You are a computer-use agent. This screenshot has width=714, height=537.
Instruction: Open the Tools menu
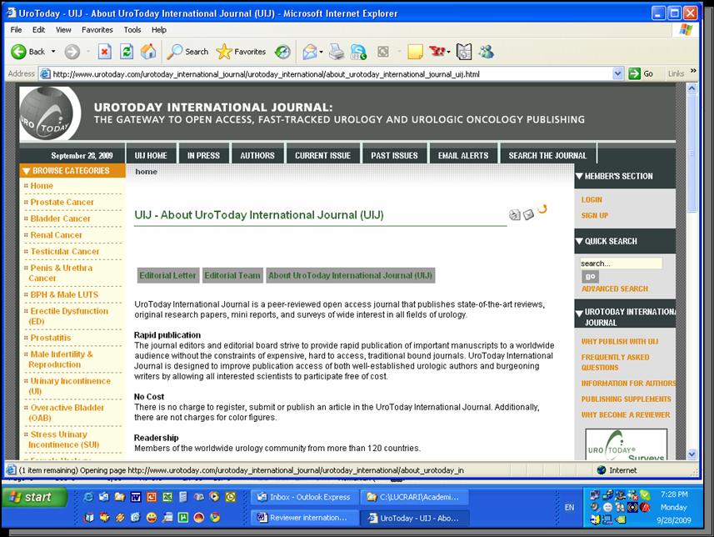click(x=132, y=30)
